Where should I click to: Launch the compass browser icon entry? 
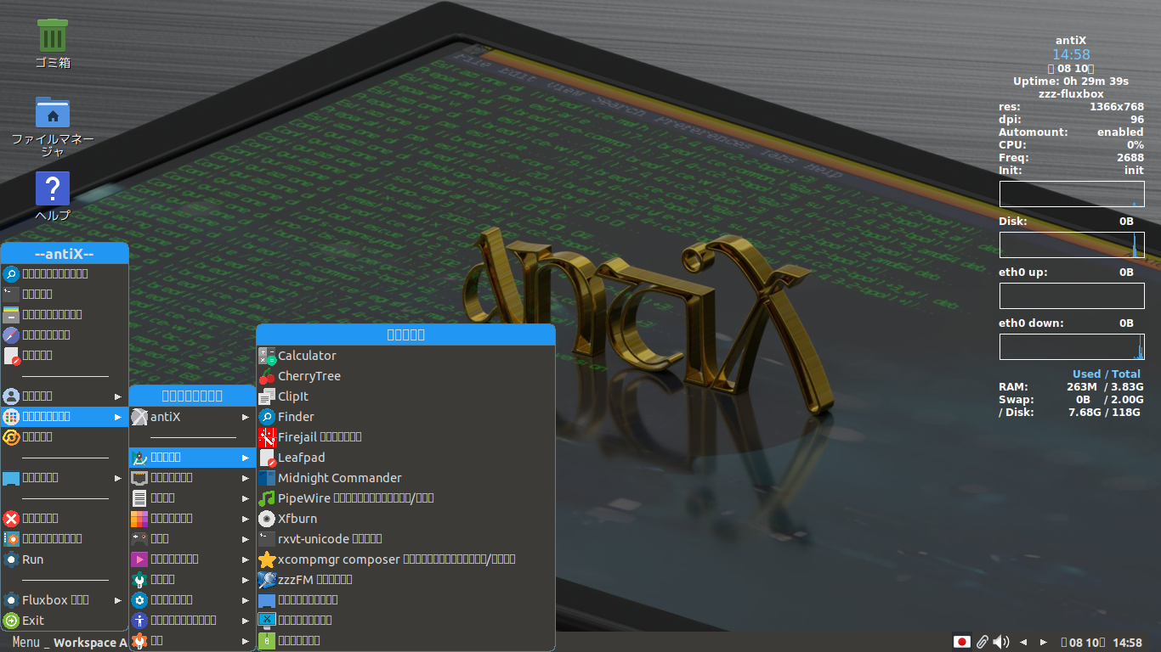(65, 335)
